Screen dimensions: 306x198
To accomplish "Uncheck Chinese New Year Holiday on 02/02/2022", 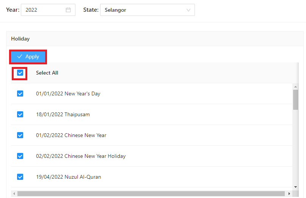I will click(x=20, y=156).
